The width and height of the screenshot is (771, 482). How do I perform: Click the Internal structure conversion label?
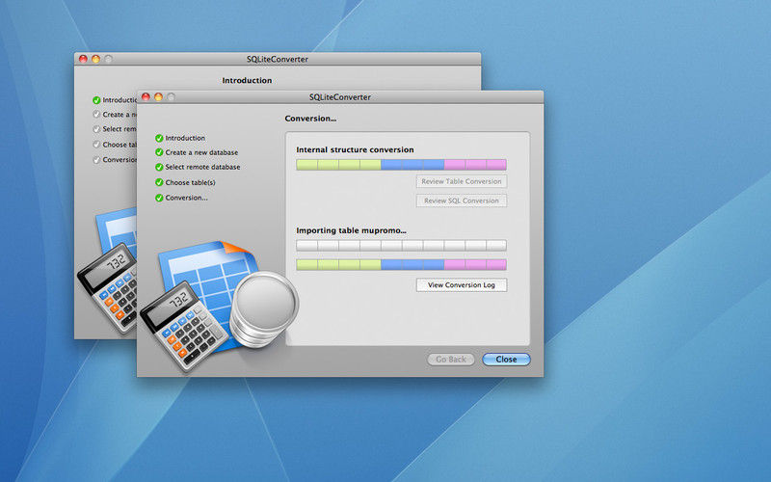[355, 149]
